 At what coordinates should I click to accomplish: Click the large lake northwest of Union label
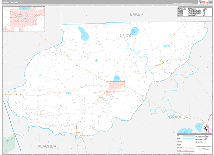point(85,34)
